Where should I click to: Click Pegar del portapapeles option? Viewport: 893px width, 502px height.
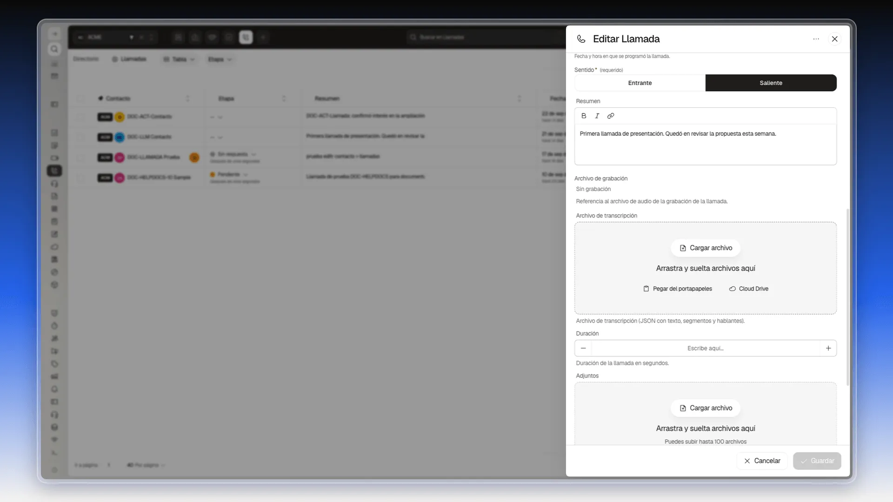678,289
